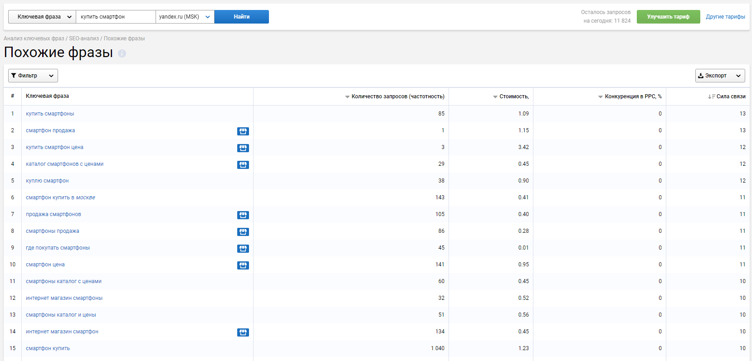Sort by 'Стоимость' column header
Screen dimensions: 752x361
511,96
